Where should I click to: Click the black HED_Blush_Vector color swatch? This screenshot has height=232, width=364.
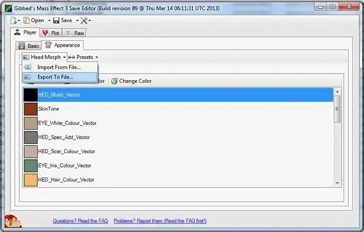coord(31,95)
